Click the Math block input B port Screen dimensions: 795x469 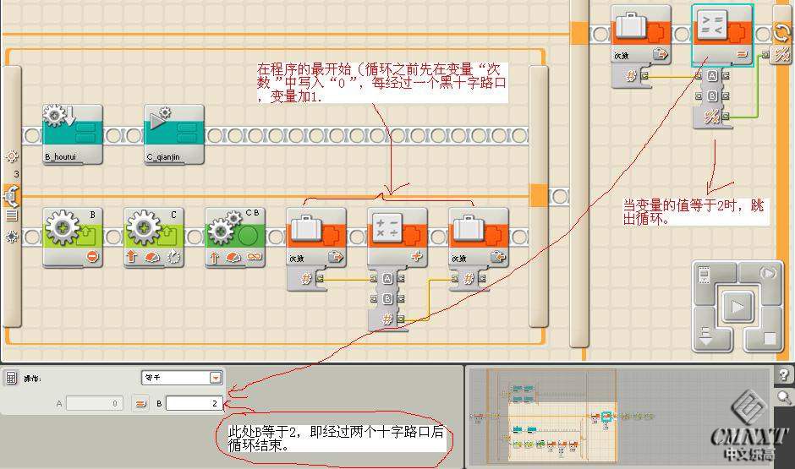(x=387, y=299)
